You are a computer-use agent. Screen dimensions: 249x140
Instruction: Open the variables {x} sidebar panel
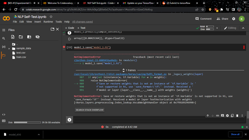[4, 47]
